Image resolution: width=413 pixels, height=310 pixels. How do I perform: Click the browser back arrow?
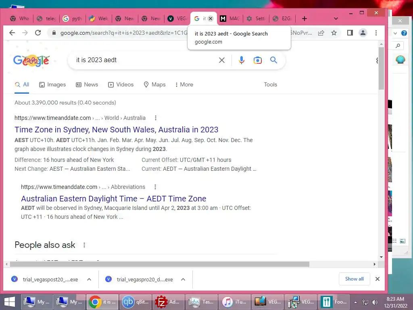12,33
